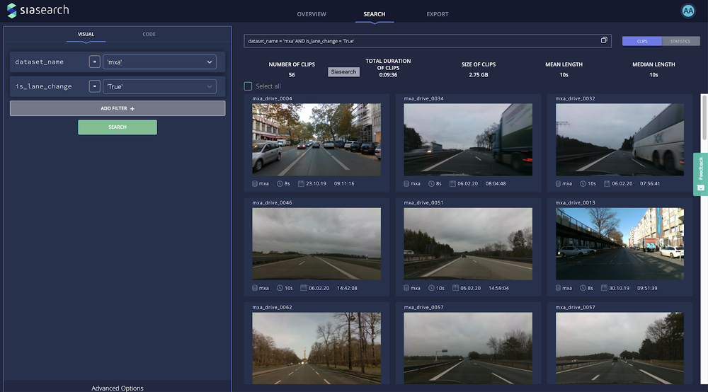The height and width of the screenshot is (392, 708).
Task: Open mxa_drive_0034 truck thumbnail
Action: point(468,139)
